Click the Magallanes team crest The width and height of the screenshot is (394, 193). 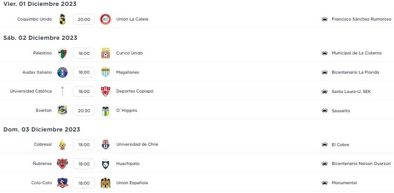tap(105, 72)
